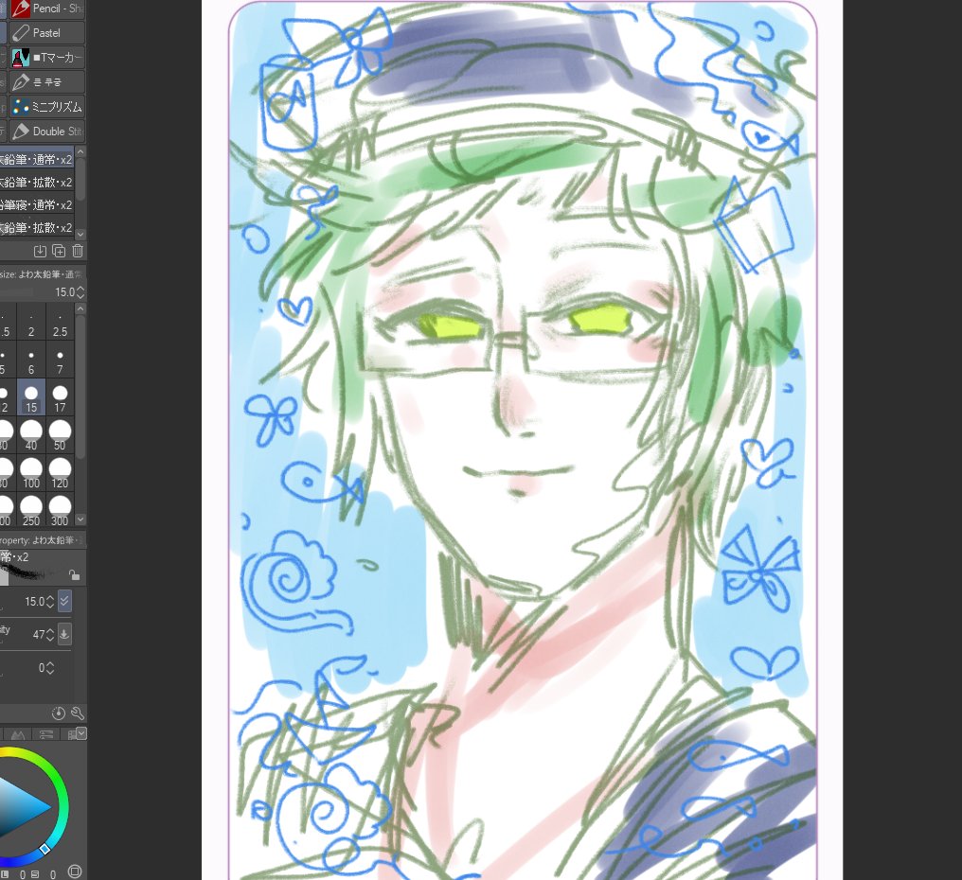Click the Tool property brush size 15.0 stepper
Screen dimensions: 962x880
pyautogui.click(x=50, y=602)
